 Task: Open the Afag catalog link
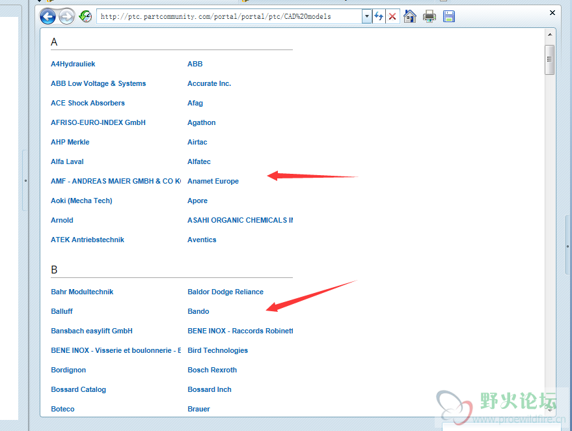click(x=195, y=103)
